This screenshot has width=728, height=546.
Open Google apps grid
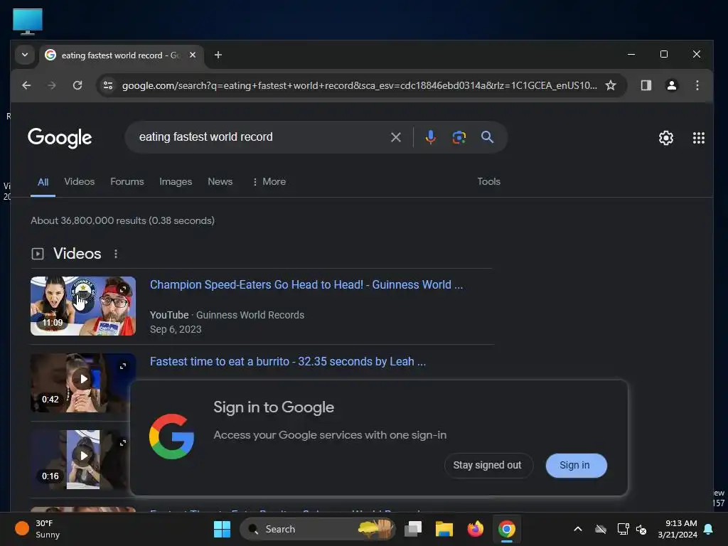[x=698, y=138]
